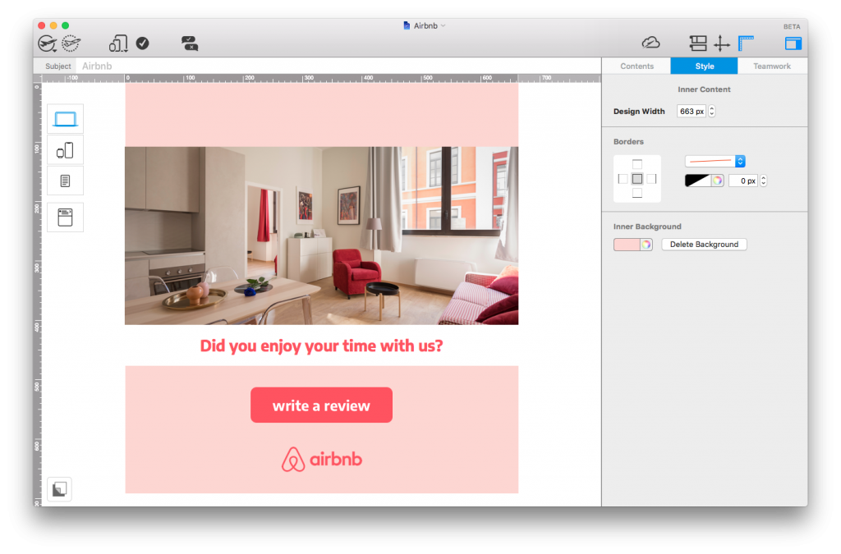Switch to the Contents tab
The width and height of the screenshot is (841, 554).
(x=636, y=66)
